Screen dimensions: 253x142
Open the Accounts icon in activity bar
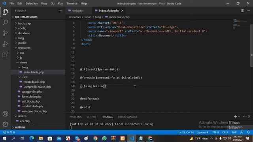[5, 114]
